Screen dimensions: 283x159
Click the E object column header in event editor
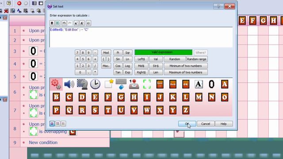click(242, 21)
